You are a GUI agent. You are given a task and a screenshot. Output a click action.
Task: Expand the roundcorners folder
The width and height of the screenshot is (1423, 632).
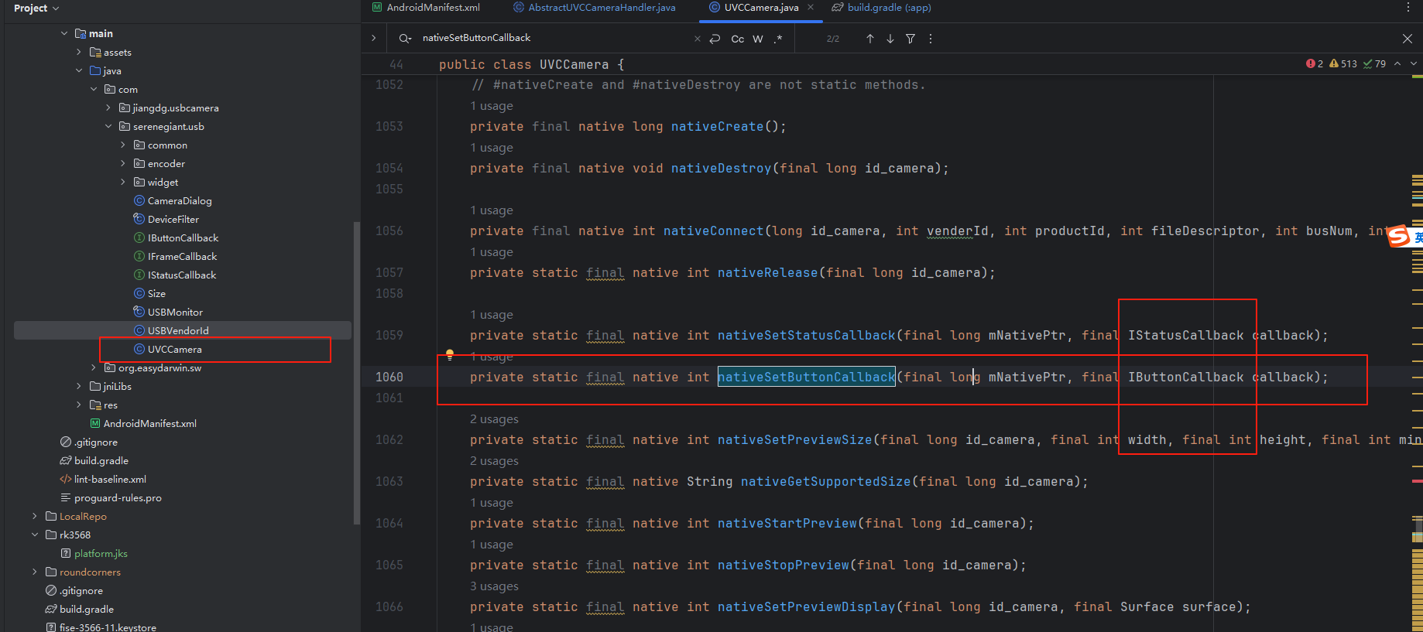[35, 572]
